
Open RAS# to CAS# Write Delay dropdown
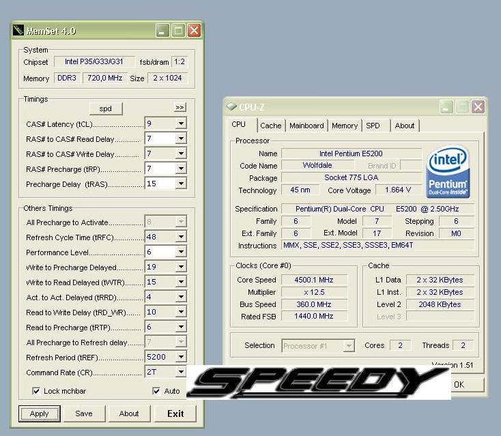coord(181,154)
